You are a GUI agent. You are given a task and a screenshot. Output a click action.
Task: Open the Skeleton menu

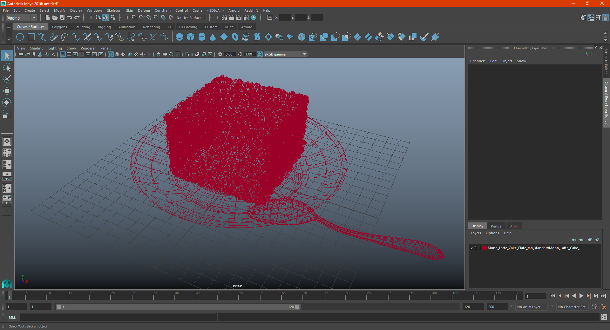[114, 10]
